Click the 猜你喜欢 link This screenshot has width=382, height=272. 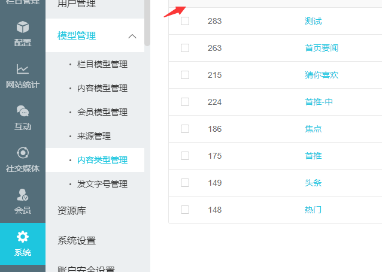[322, 75]
